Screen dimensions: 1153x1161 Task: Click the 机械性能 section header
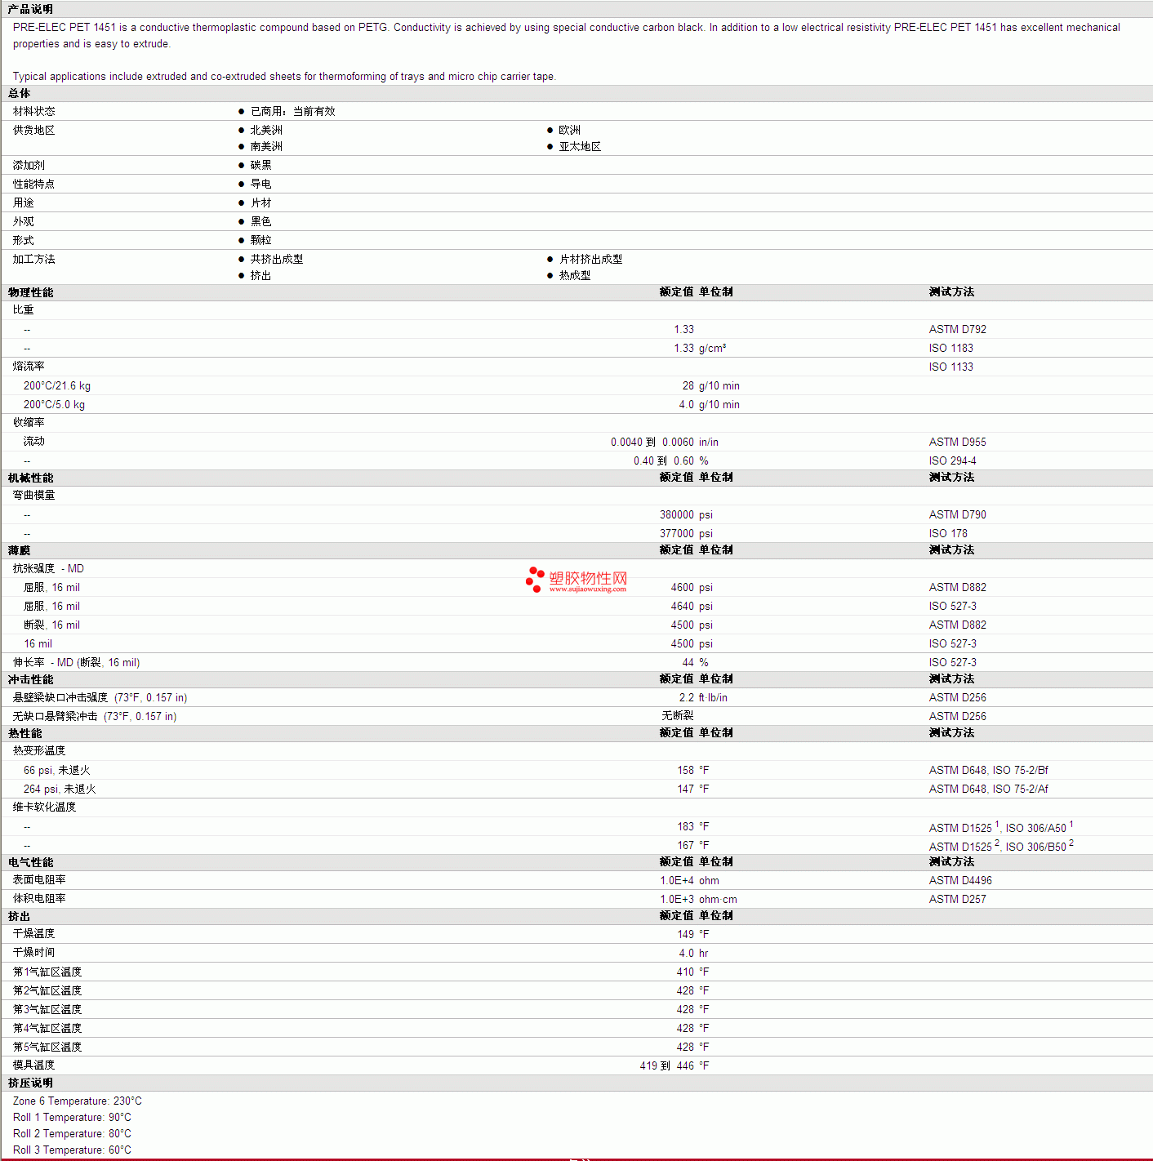(30, 478)
